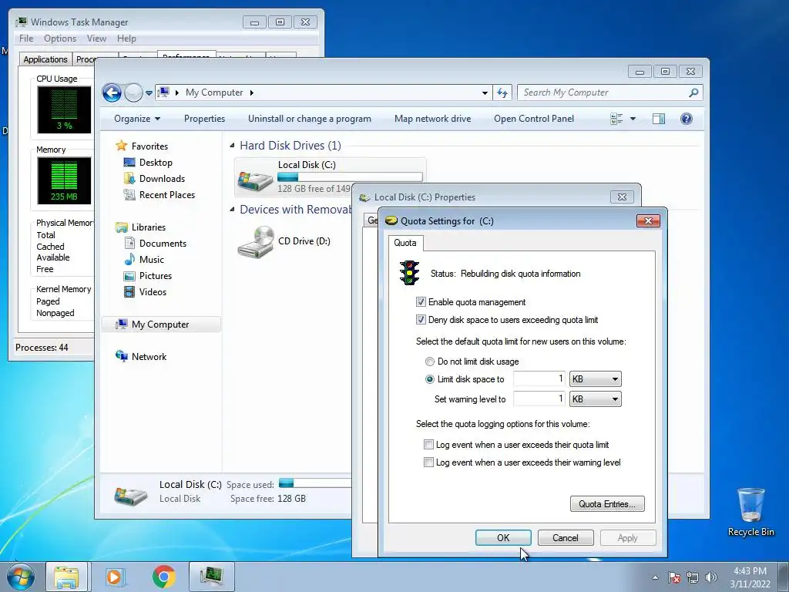Open Options menu in Task Manager
Viewport: 789px width, 592px height.
click(x=60, y=39)
